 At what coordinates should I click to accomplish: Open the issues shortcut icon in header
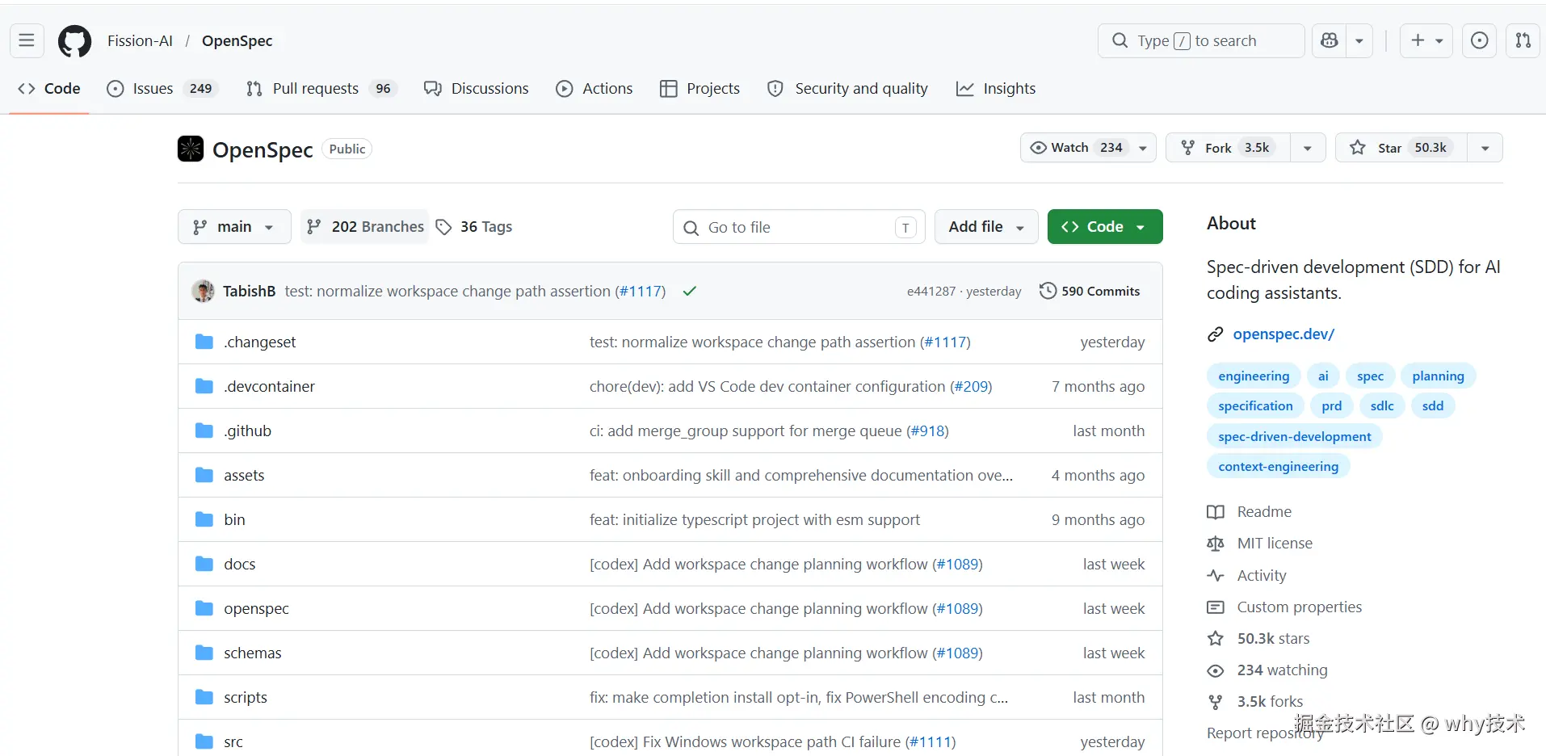coord(1480,40)
